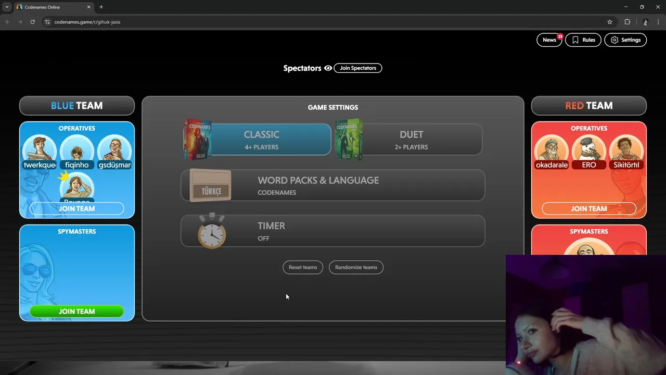Click Sikitörtil player avatar

click(x=626, y=150)
